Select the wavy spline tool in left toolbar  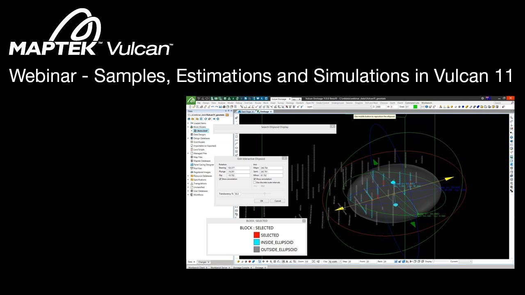236,140
